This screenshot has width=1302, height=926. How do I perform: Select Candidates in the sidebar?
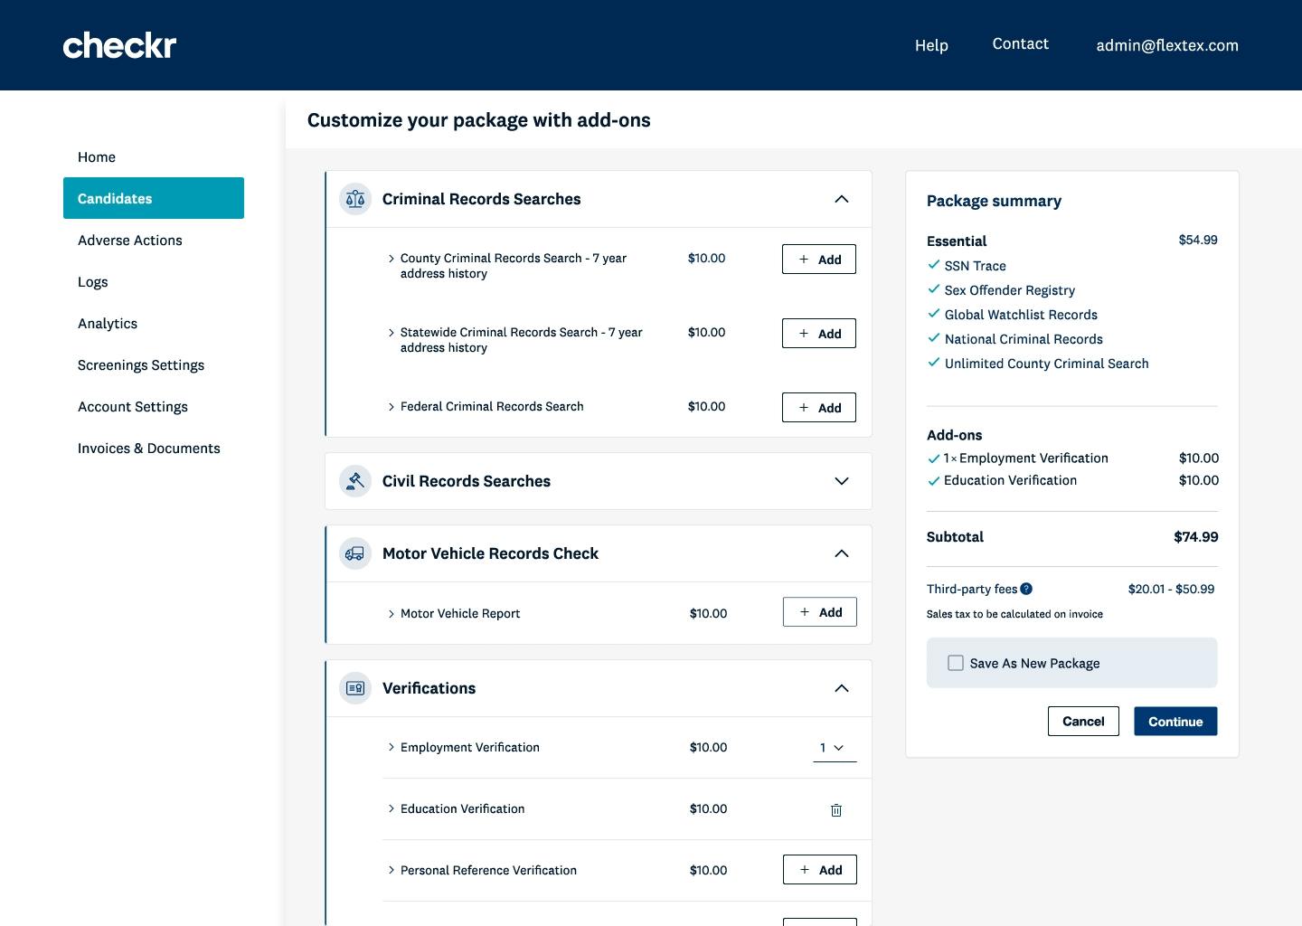point(154,198)
